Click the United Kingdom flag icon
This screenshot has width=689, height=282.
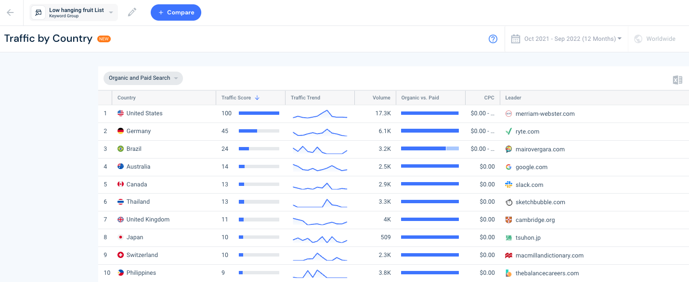tap(121, 220)
